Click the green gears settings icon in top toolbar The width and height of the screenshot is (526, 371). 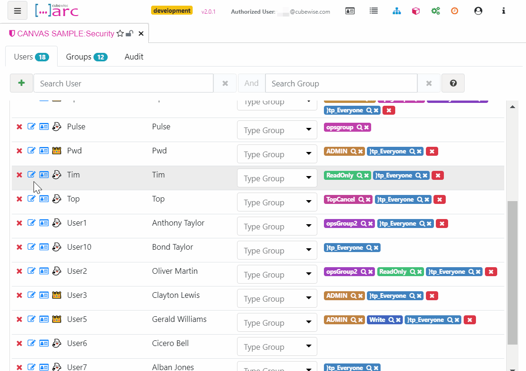click(435, 10)
